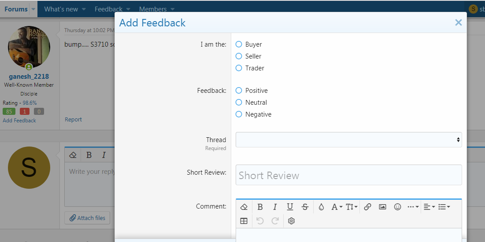Click the Insert link icon
Viewport: 485px width, 242px height.
coord(367,207)
